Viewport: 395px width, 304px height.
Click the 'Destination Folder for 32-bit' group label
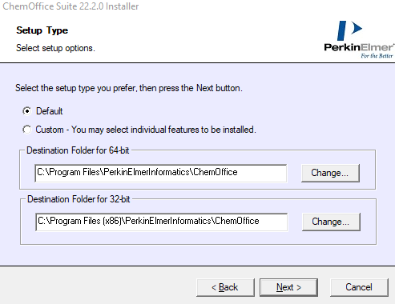(x=79, y=199)
